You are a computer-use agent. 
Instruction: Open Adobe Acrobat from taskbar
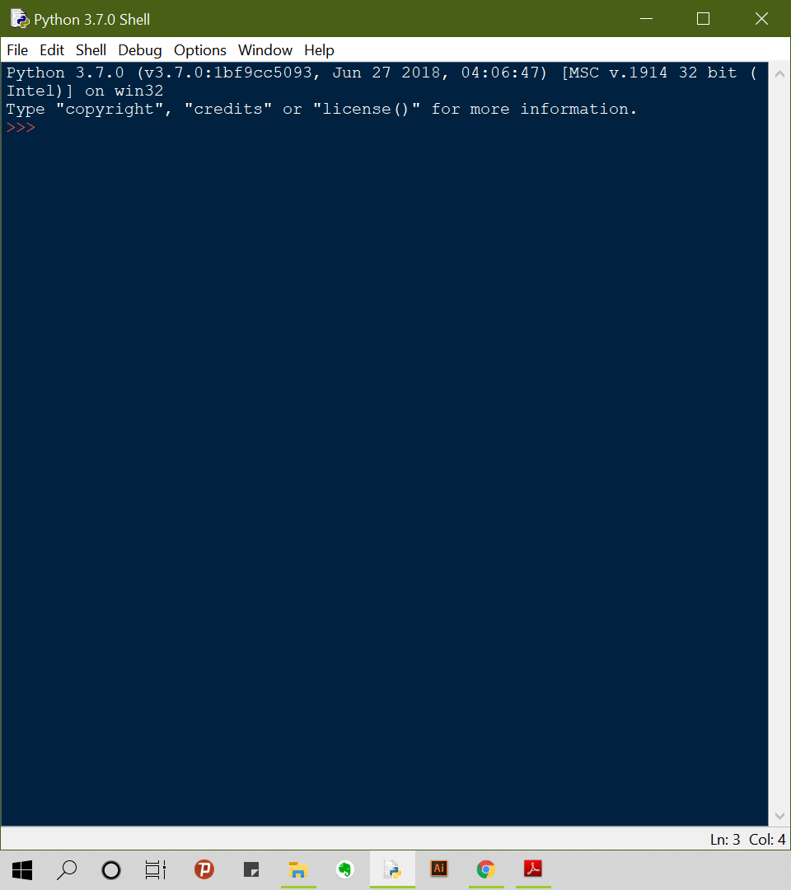[x=533, y=869]
